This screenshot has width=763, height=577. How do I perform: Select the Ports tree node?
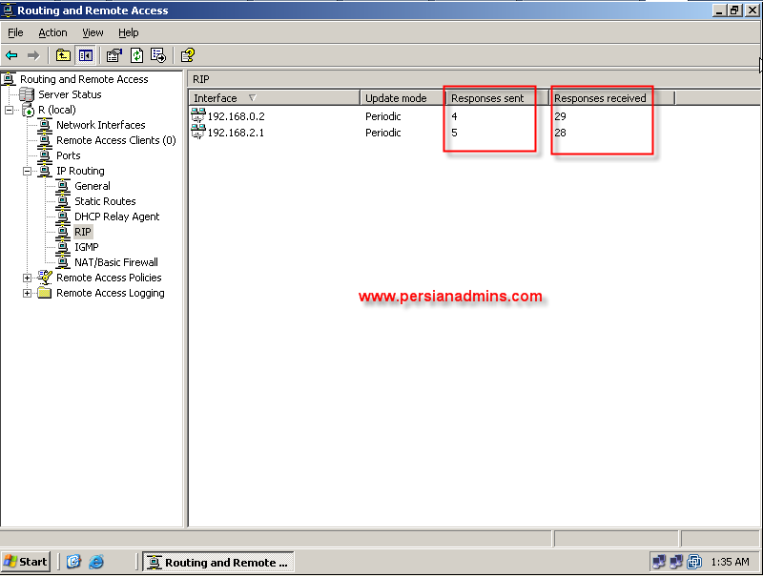tap(68, 155)
